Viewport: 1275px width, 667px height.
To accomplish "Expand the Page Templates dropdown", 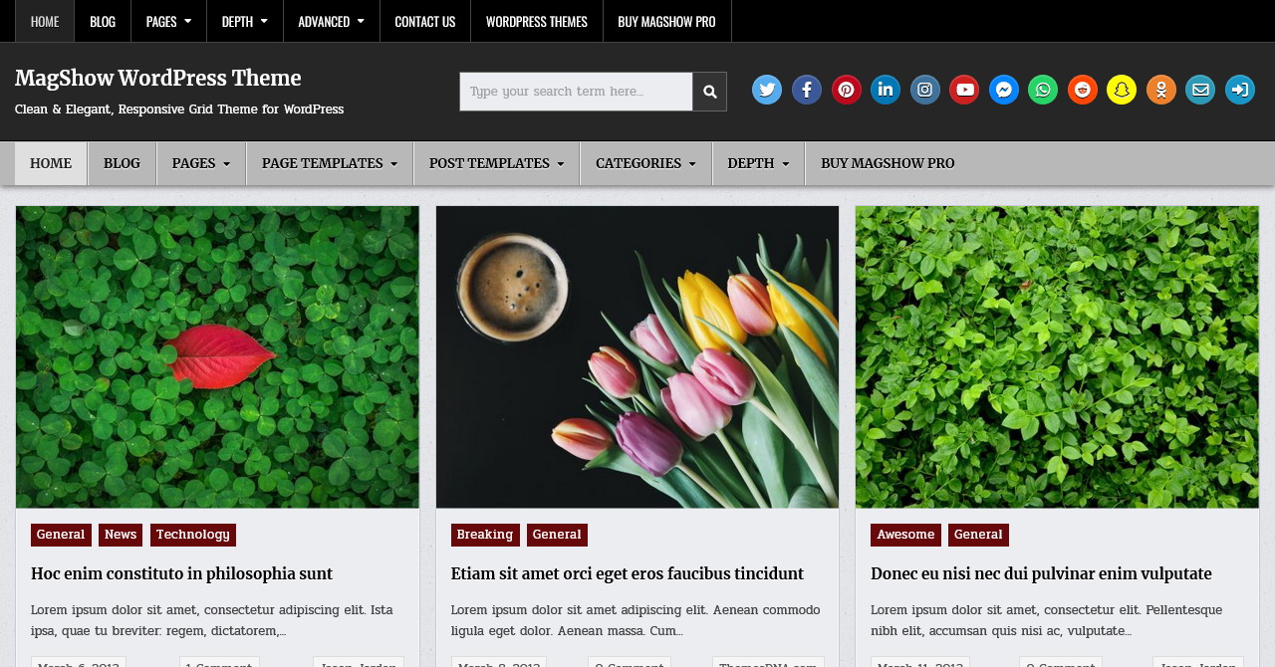I will [330, 163].
